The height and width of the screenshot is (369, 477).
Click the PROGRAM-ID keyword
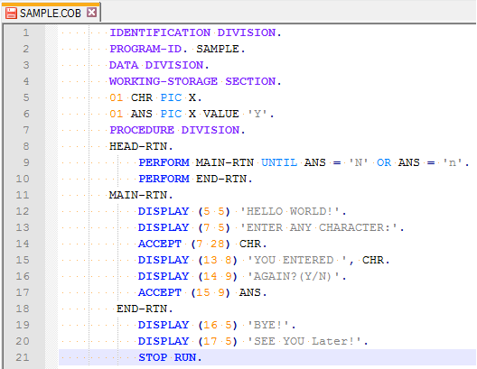click(145, 49)
